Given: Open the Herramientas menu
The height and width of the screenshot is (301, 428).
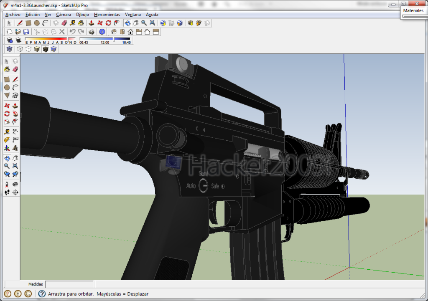Looking at the screenshot, I should (107, 15).
